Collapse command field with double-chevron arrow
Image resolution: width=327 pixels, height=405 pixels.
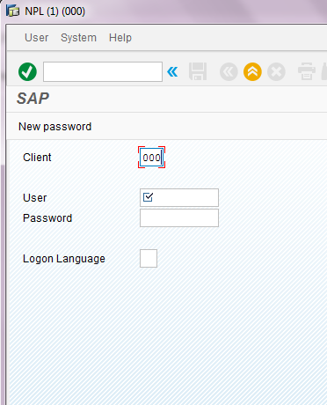(x=172, y=71)
